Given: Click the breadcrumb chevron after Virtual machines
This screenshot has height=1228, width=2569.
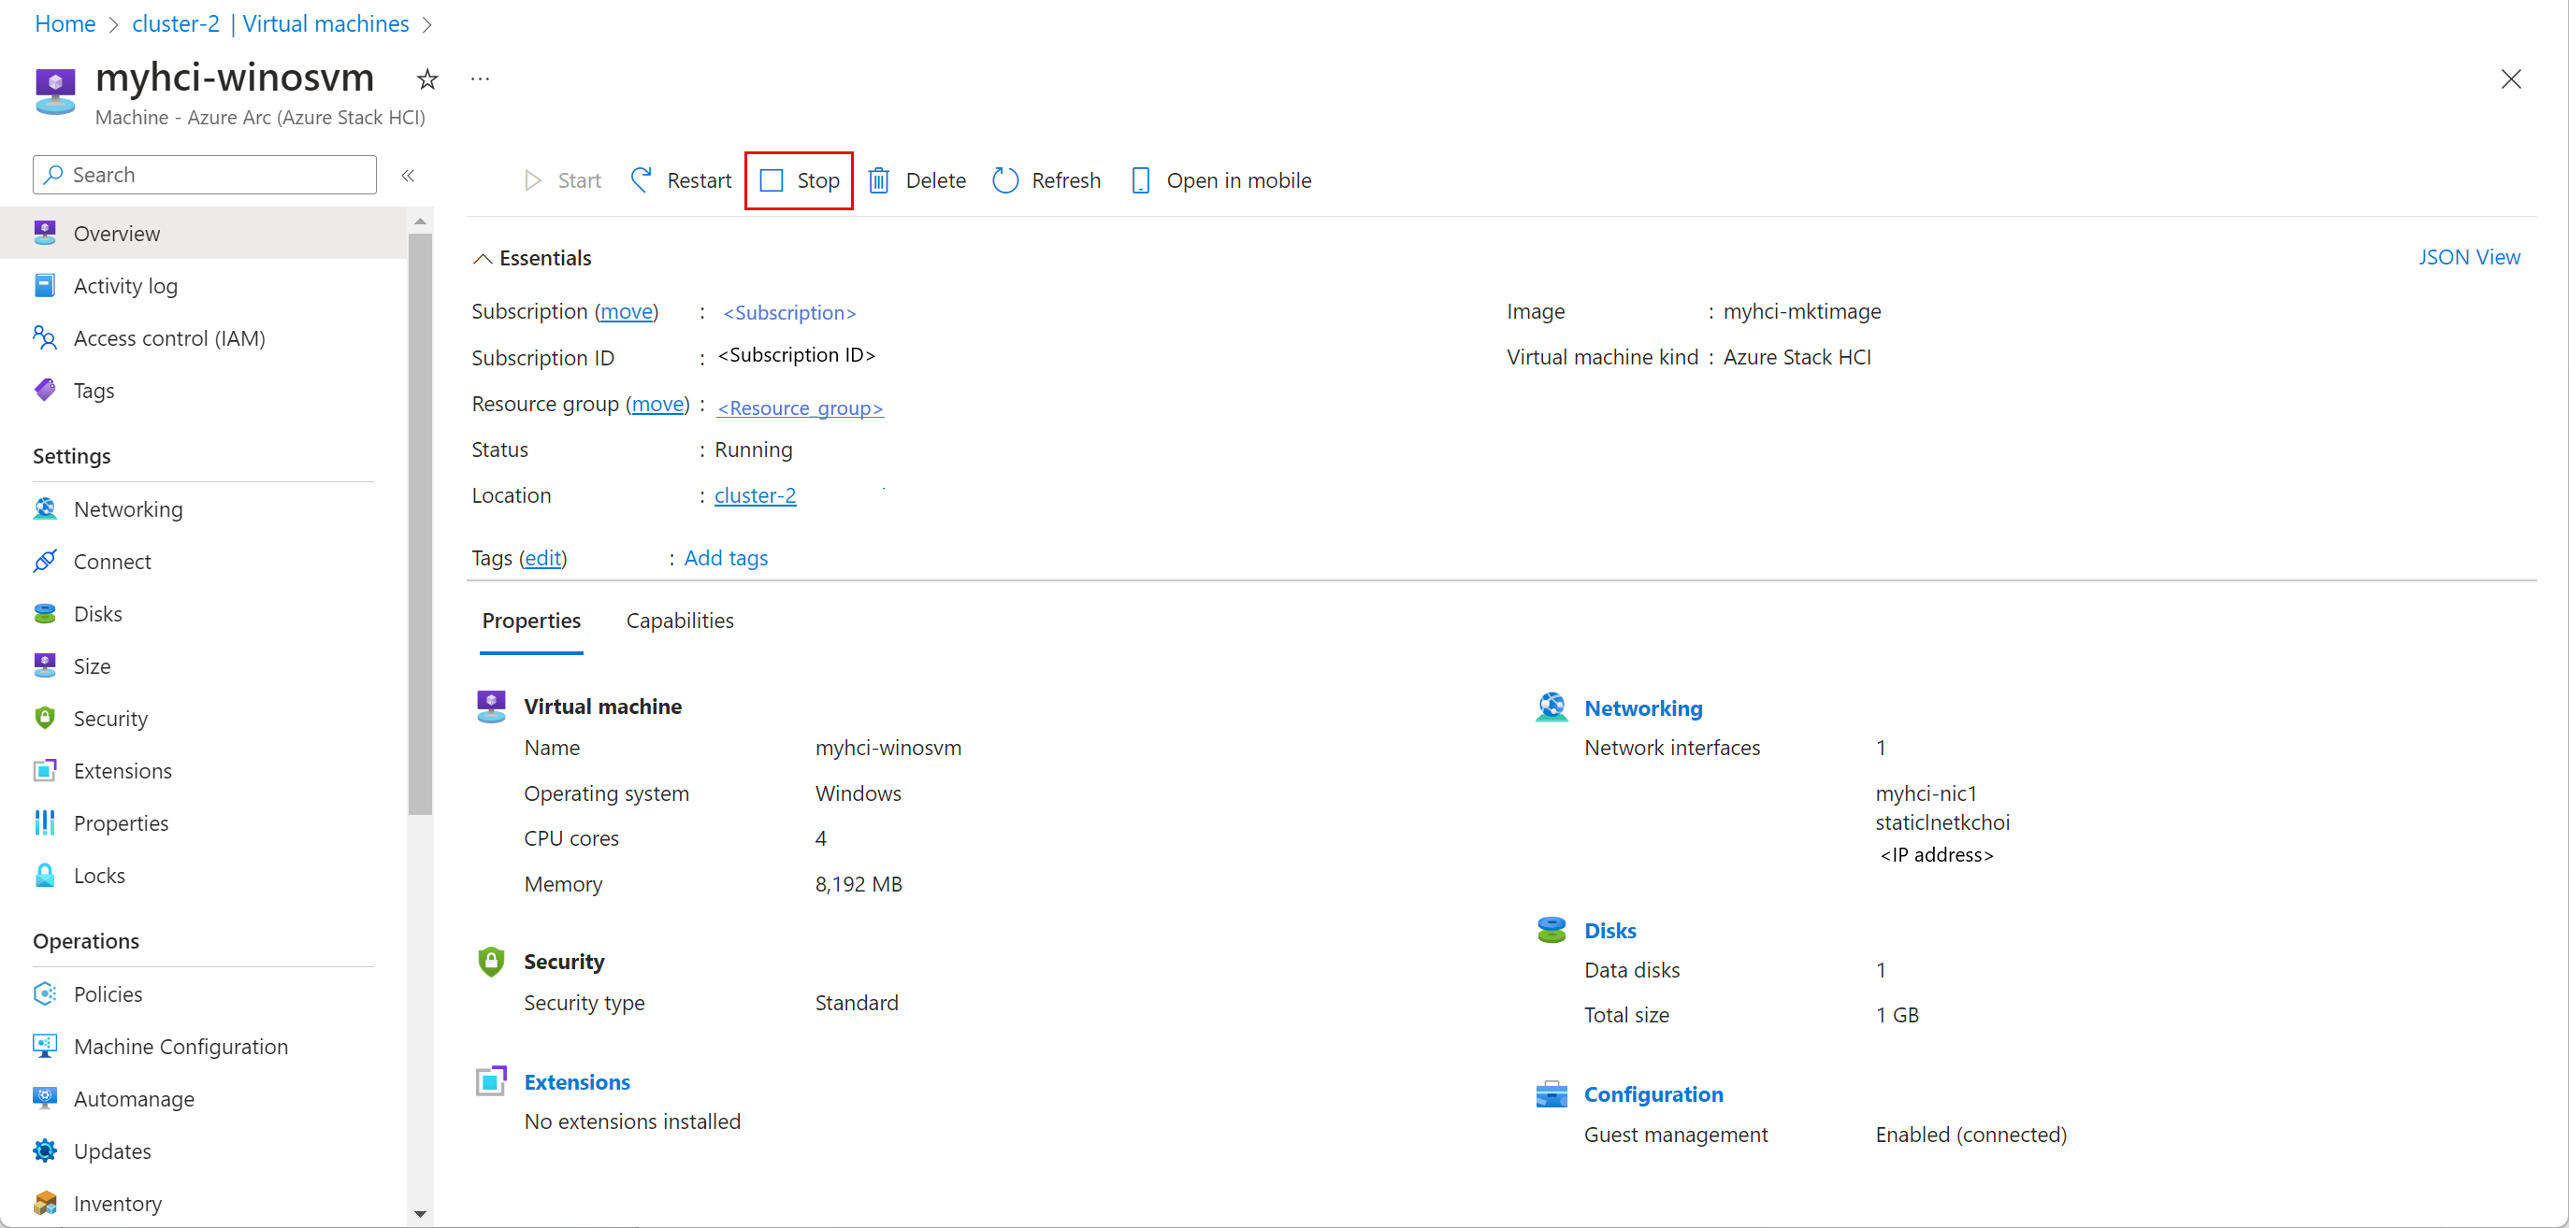Looking at the screenshot, I should pos(426,24).
